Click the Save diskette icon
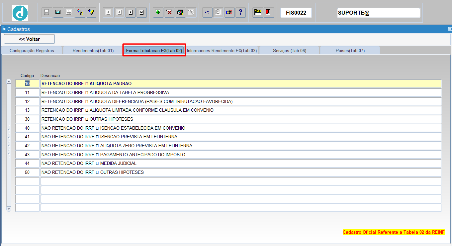Screen dimensions: 452x246 coord(47,13)
